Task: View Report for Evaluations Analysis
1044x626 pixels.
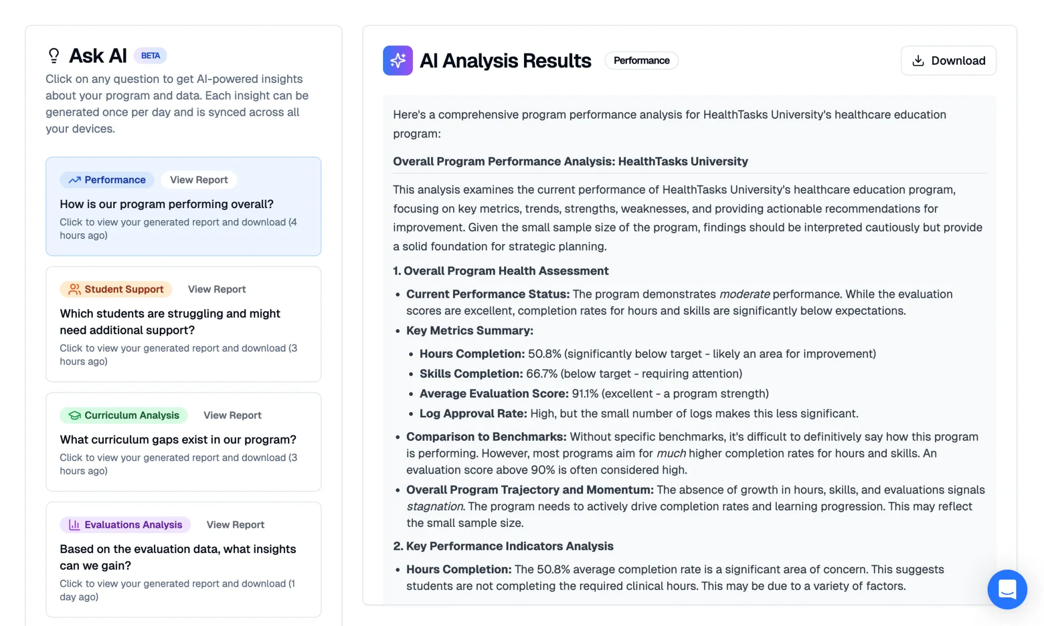Action: click(x=235, y=525)
